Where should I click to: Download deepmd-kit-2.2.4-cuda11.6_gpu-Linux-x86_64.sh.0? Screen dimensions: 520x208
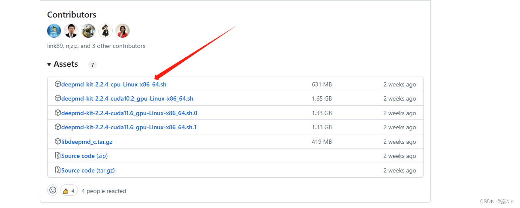(129, 113)
